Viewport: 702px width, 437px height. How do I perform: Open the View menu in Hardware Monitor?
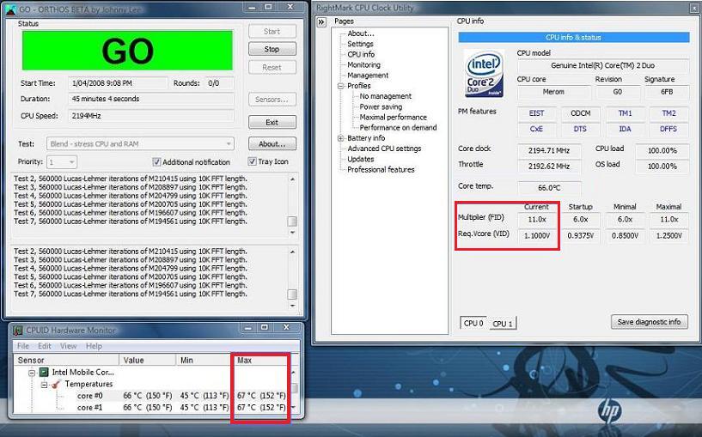tap(69, 346)
